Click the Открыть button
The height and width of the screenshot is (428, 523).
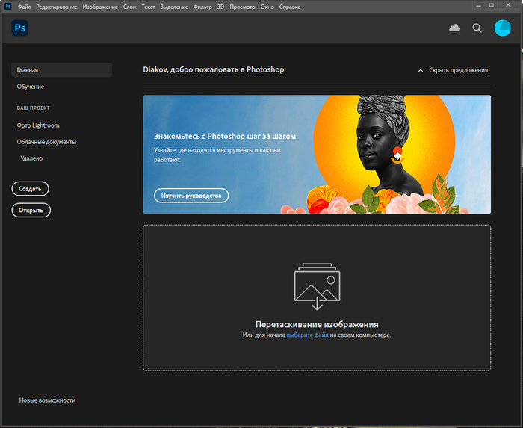pyautogui.click(x=31, y=211)
